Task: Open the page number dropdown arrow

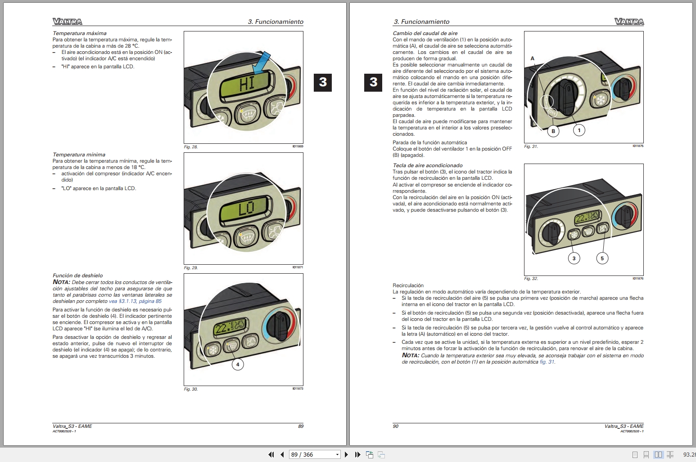Action: coord(337,454)
